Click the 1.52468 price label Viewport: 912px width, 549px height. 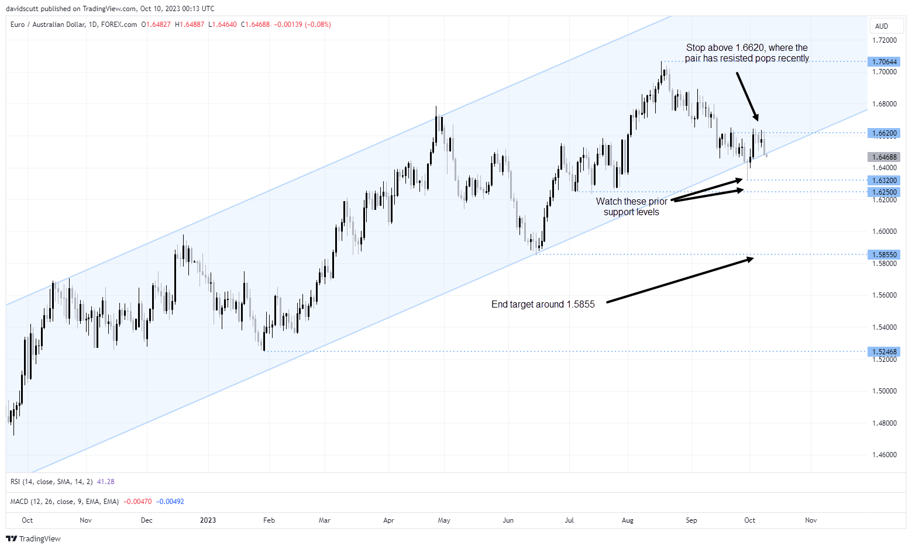pyautogui.click(x=884, y=352)
